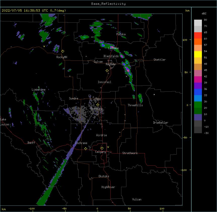Screen dimensions: 217x212
Task: Click the yellow station marker near RockyMH
Action: tap(63, 51)
